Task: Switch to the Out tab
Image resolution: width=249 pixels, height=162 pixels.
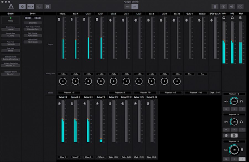Action: click(135, 7)
